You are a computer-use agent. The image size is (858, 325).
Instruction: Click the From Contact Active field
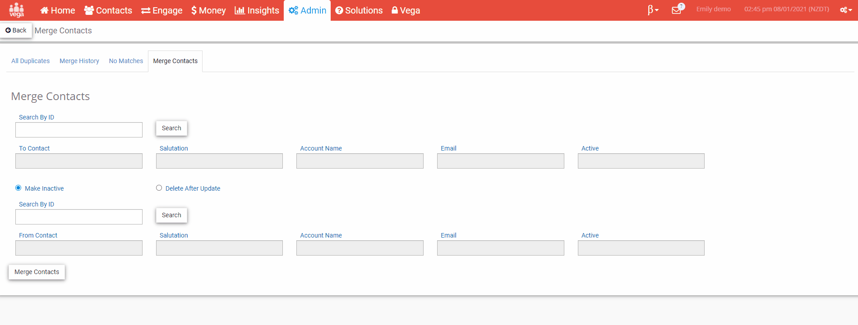(x=641, y=248)
